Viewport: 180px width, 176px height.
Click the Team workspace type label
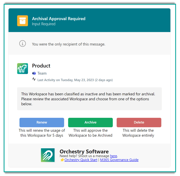tap(42, 73)
